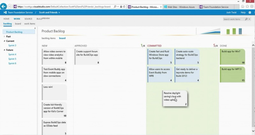Click the address bar search magnifier icon
Viewport: 255px width, 135px height.
115,7
